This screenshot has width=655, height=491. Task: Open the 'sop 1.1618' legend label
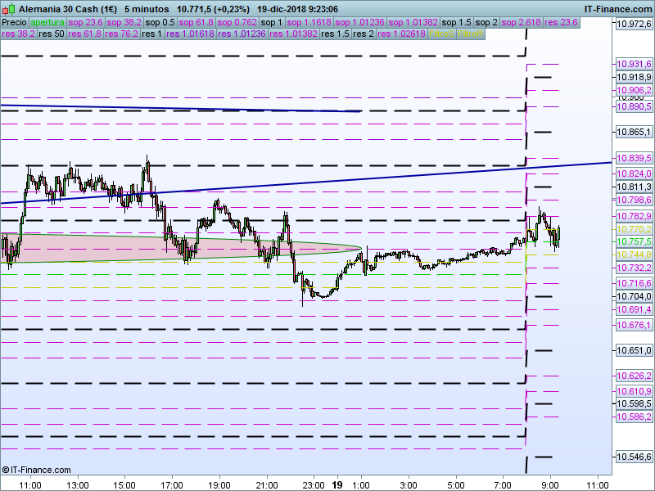pos(309,23)
